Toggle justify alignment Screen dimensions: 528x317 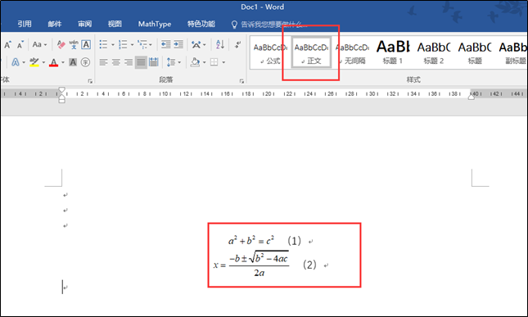pyautogui.click(x=141, y=62)
